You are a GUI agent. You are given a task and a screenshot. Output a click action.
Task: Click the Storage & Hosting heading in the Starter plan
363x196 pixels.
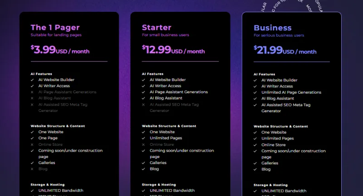click(x=159, y=185)
